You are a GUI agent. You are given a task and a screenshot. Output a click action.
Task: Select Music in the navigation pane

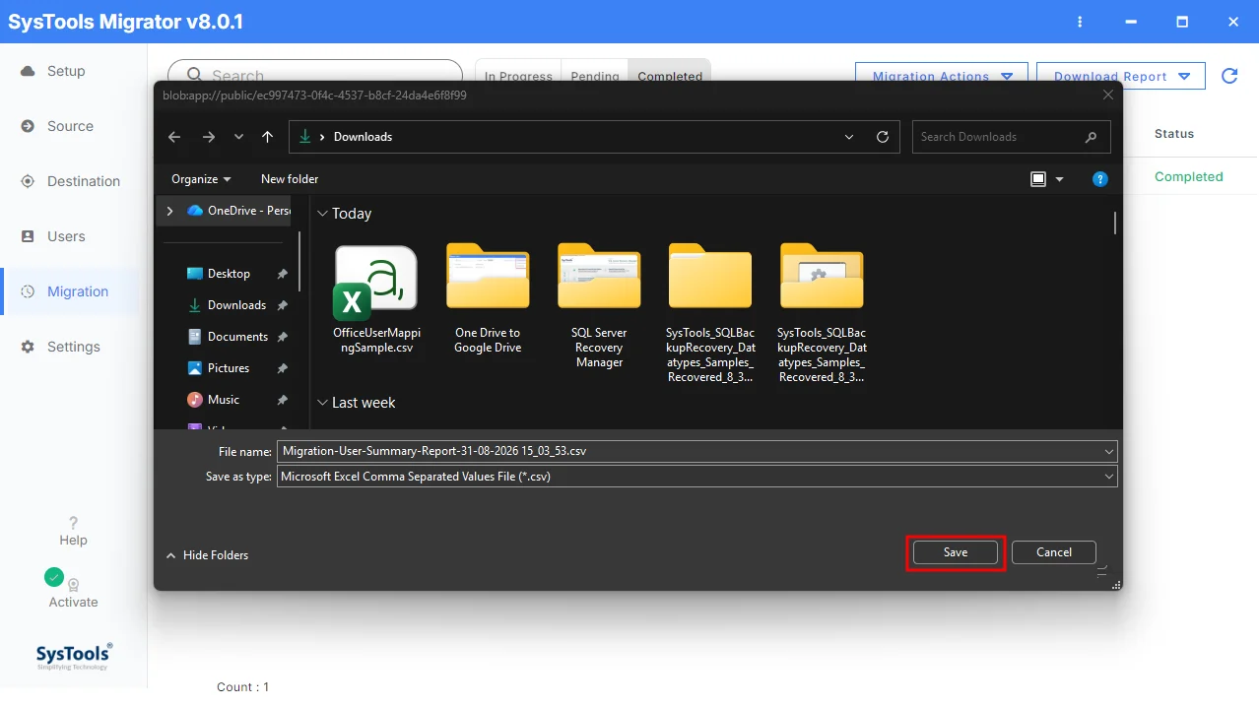(224, 400)
